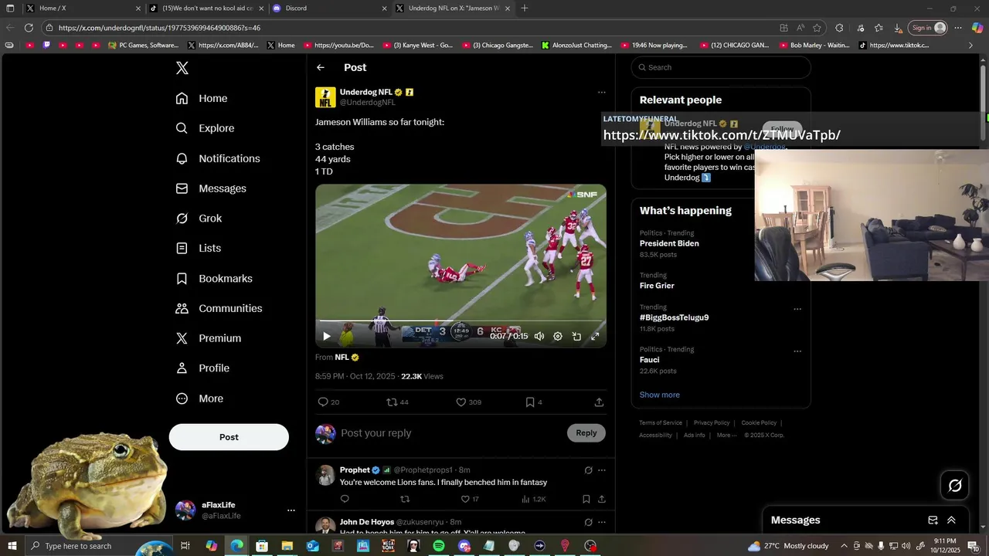
Task: Share the Underdog NFL post
Action: click(599, 402)
